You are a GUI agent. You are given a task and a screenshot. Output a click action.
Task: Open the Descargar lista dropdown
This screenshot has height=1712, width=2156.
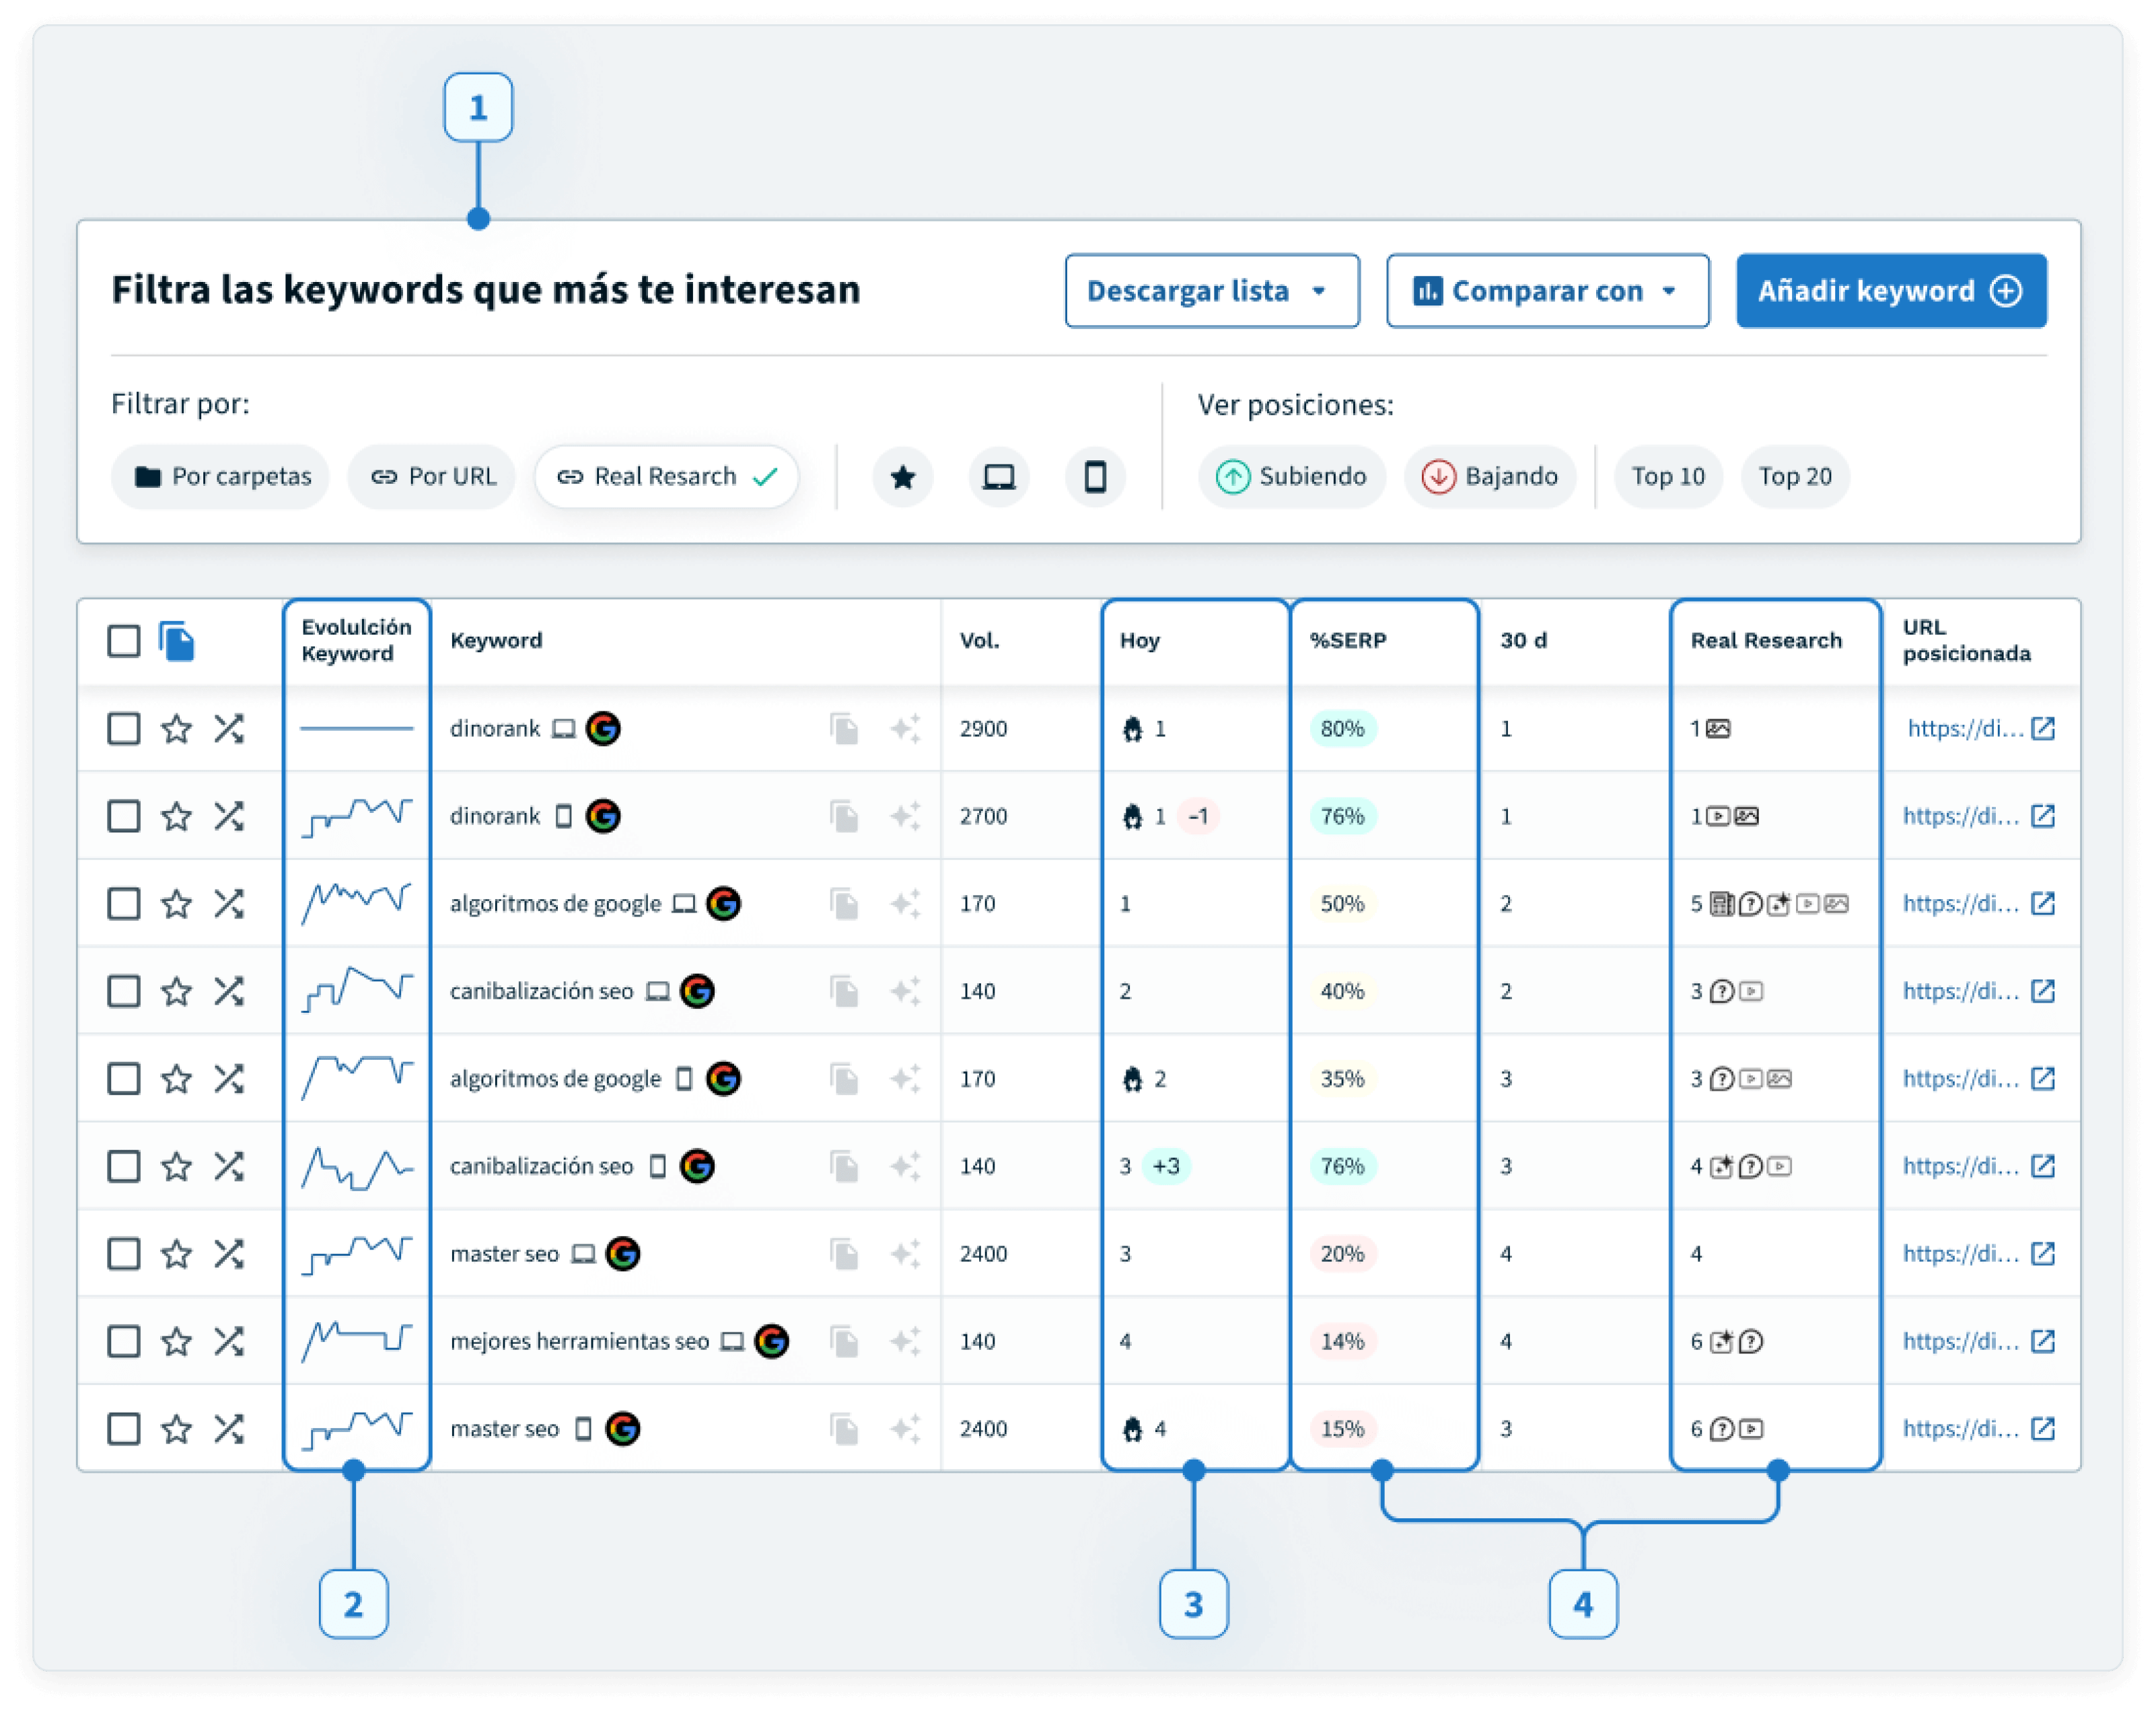1212,291
